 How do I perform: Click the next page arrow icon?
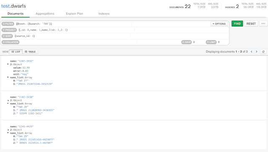(x=257, y=52)
